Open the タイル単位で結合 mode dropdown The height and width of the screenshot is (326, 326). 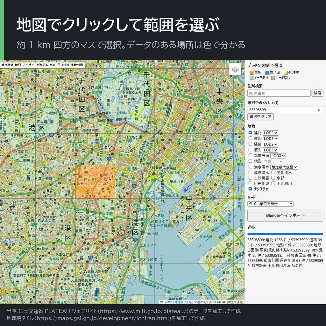pyautogui.click(x=270, y=204)
